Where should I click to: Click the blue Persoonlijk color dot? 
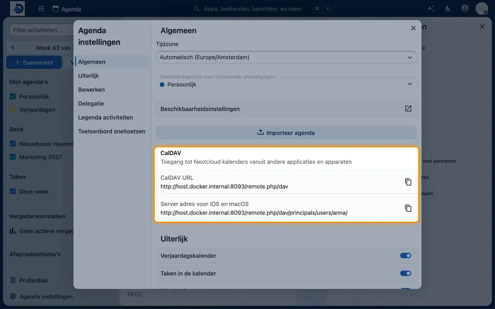[162, 84]
